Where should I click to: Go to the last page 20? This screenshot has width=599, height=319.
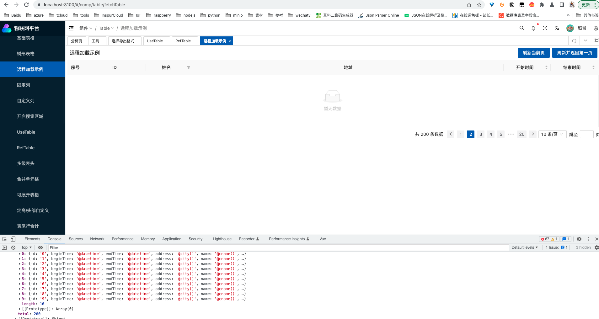(522, 134)
